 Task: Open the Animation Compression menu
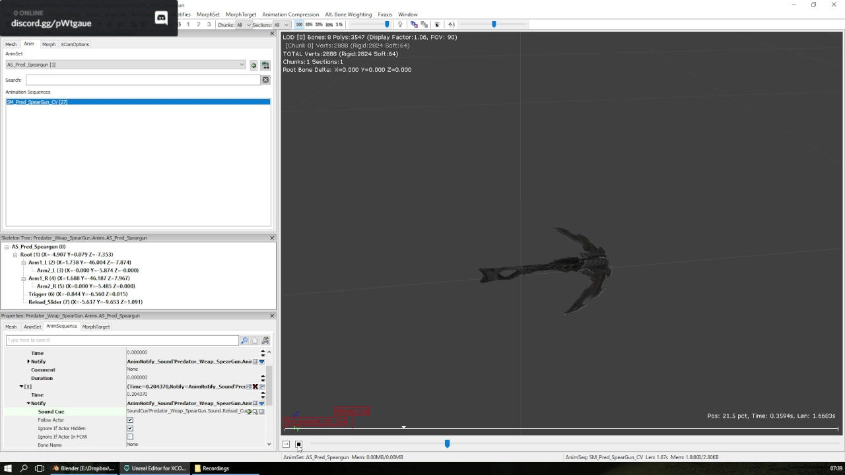[x=290, y=14]
